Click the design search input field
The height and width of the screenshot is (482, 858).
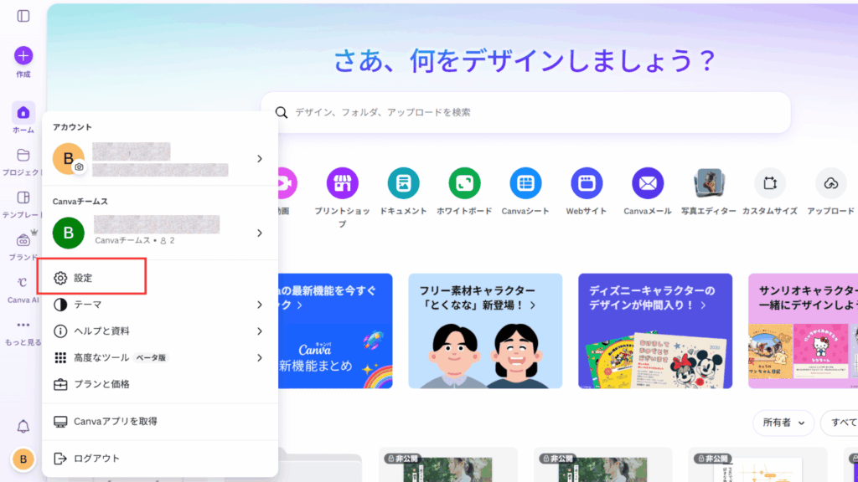536,112
